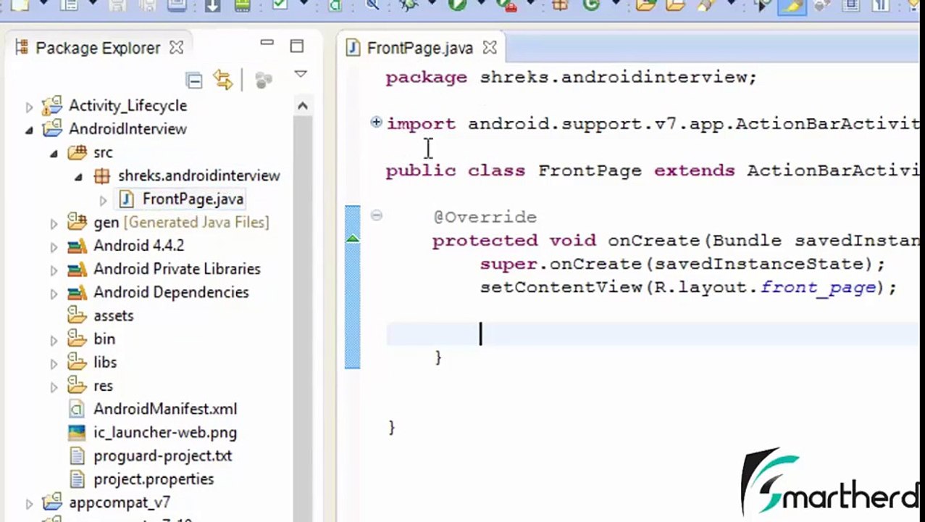The width and height of the screenshot is (925, 522).
Task: Click the override marker beside onCreate
Action: 353,239
